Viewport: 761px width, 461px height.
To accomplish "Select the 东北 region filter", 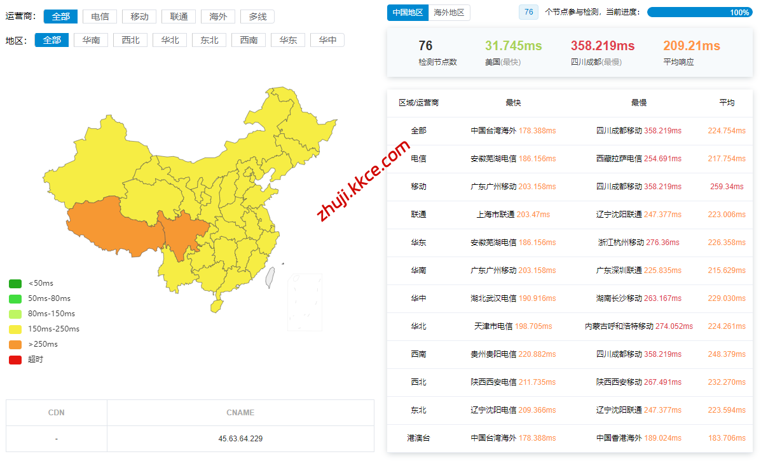I will pos(209,40).
